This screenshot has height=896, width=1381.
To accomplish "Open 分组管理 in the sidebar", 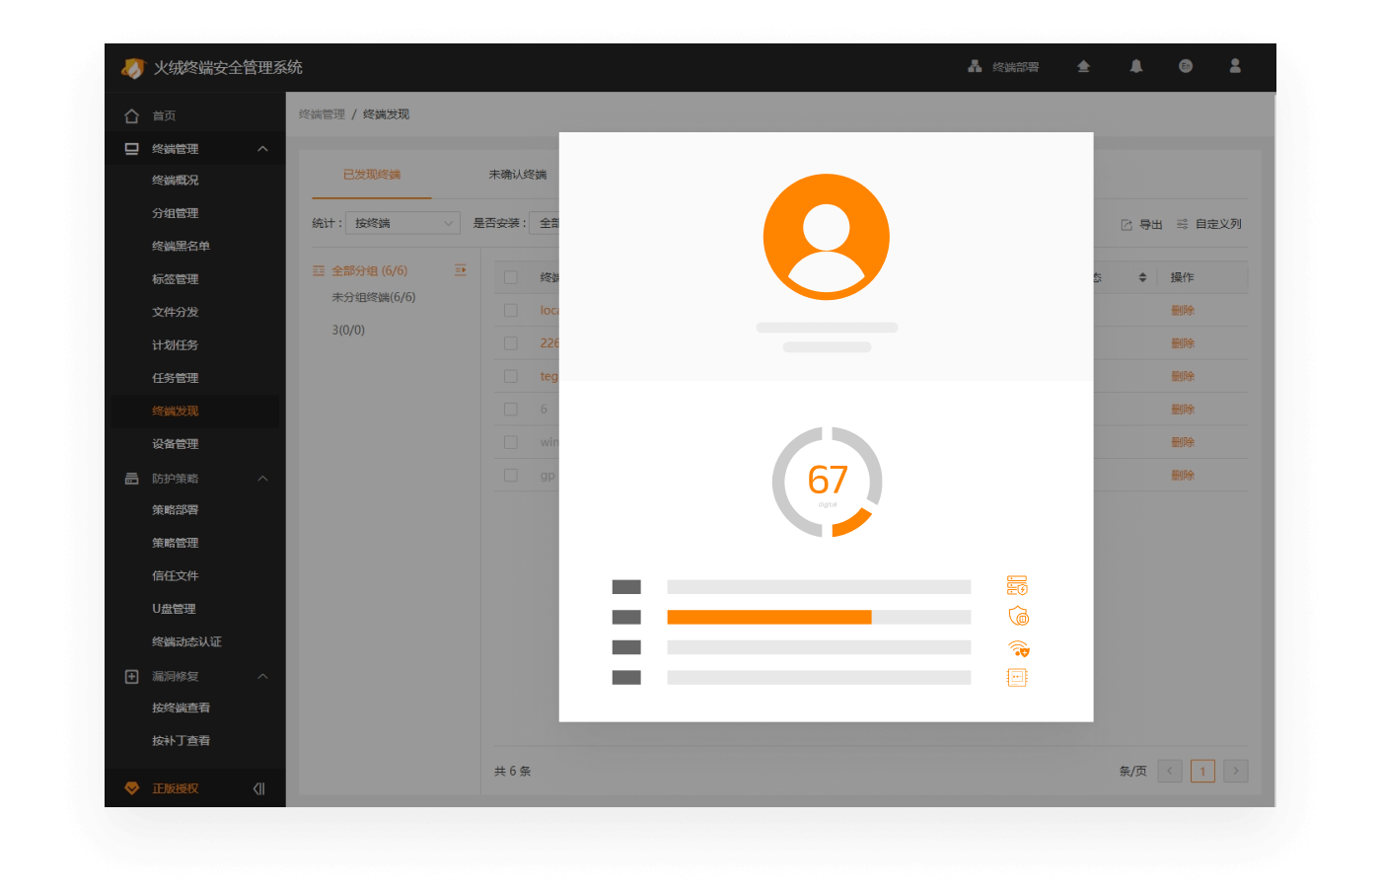I will [x=176, y=213].
